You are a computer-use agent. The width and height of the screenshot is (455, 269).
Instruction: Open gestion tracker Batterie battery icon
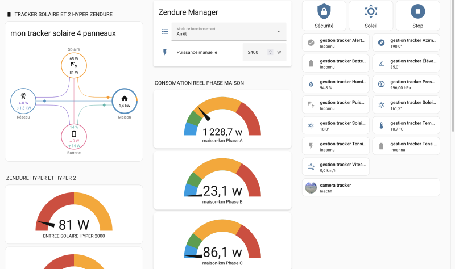311,64
